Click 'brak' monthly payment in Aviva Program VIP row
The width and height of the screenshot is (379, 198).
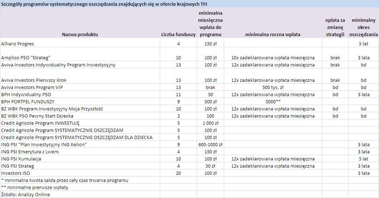(x=210, y=87)
